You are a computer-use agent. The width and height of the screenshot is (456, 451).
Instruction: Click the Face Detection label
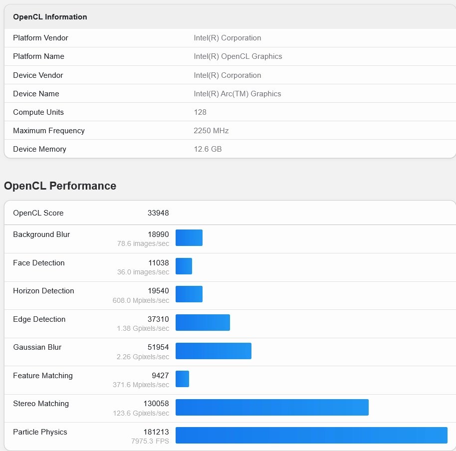coord(39,263)
